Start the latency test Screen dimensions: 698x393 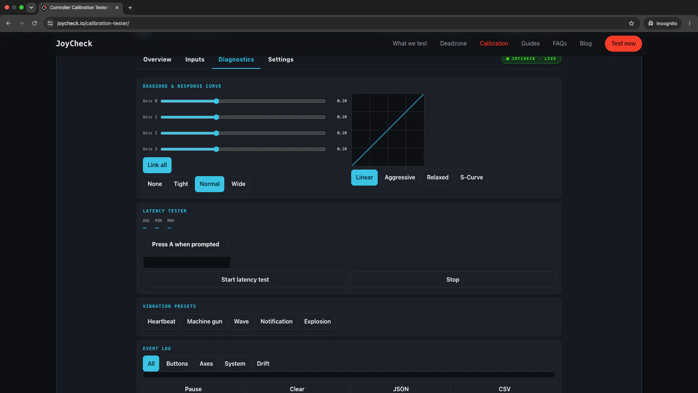click(245, 279)
